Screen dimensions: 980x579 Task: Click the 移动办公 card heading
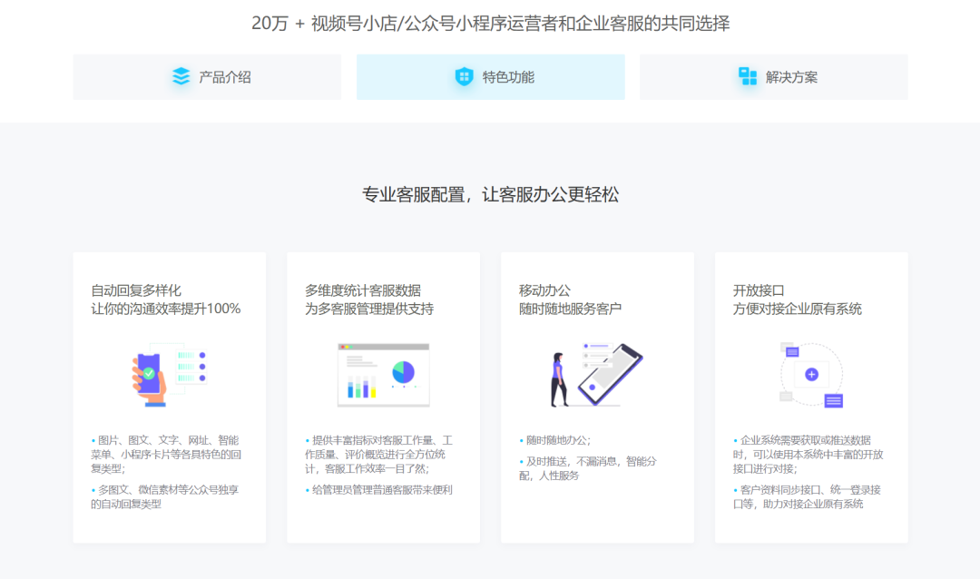point(544,290)
